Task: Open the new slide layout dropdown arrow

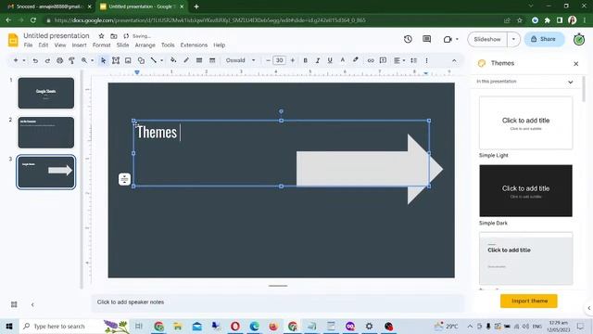Action: click(24, 60)
